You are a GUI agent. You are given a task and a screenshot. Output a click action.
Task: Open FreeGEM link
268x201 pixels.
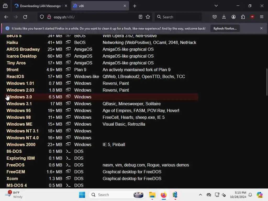click(16, 172)
